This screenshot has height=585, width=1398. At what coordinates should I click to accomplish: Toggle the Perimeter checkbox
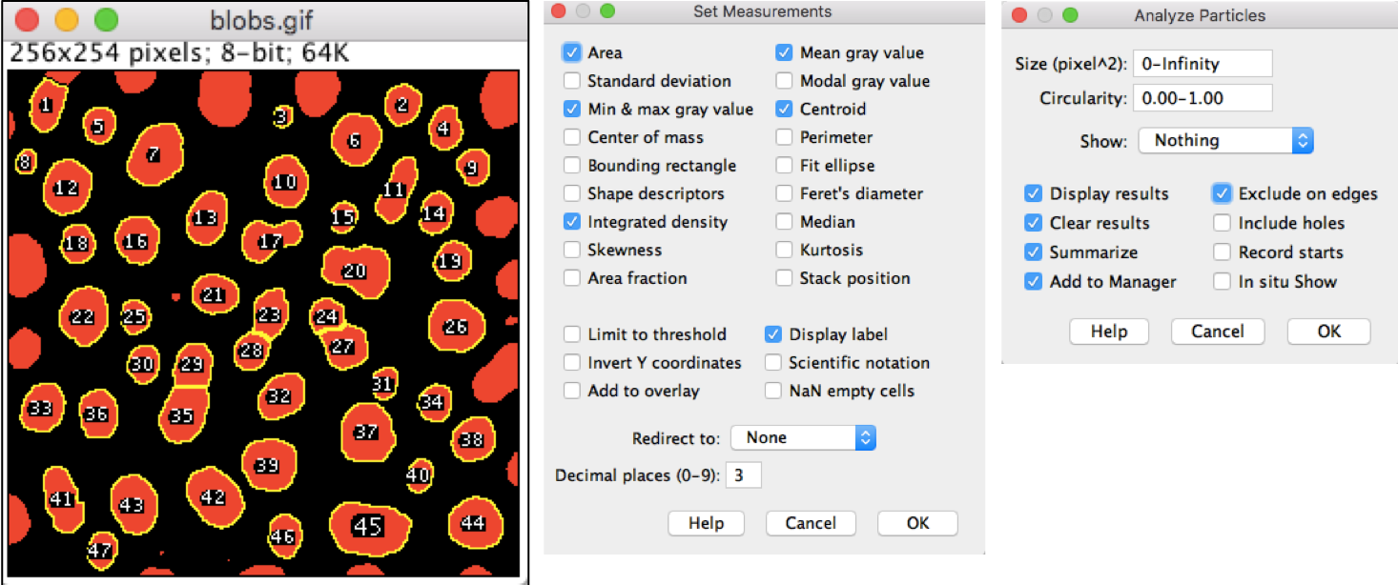pyautogui.click(x=784, y=137)
